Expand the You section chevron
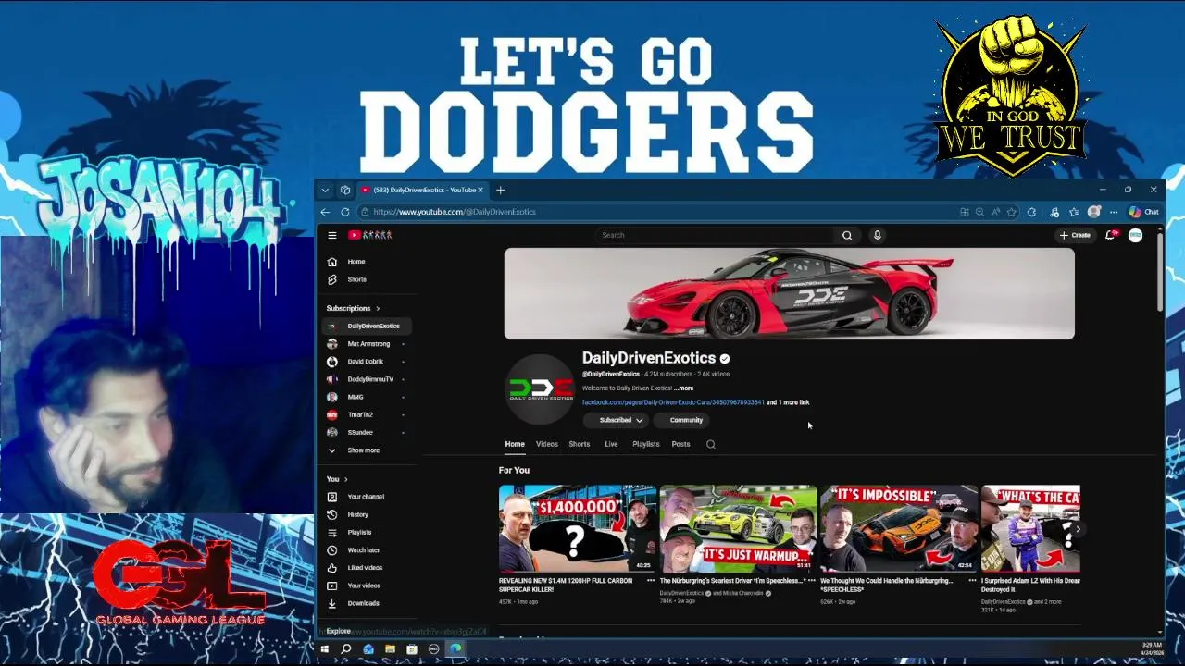Viewport: 1185px width, 666px height. click(345, 479)
